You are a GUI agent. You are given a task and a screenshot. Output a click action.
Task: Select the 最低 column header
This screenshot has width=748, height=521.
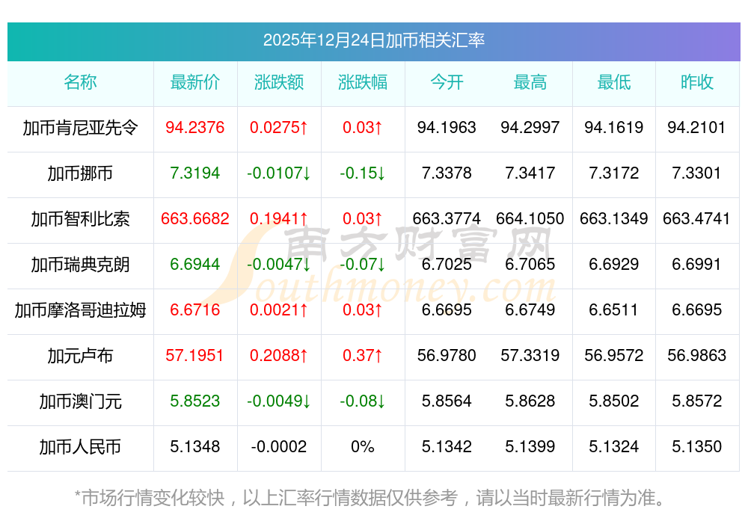pos(614,82)
